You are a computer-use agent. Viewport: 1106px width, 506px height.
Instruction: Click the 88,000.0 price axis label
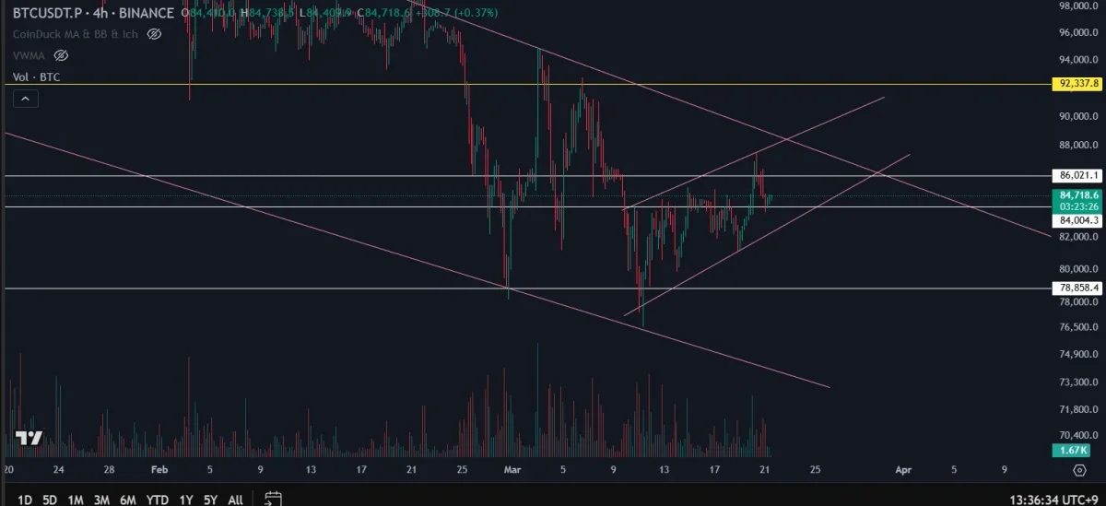(x=1077, y=145)
